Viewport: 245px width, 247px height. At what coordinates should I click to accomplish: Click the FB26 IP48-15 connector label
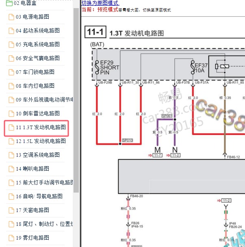pos(137,225)
